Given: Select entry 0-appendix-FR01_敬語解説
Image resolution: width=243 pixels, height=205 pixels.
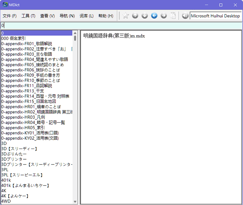Looking at the screenshot, I should [x=37, y=44].
